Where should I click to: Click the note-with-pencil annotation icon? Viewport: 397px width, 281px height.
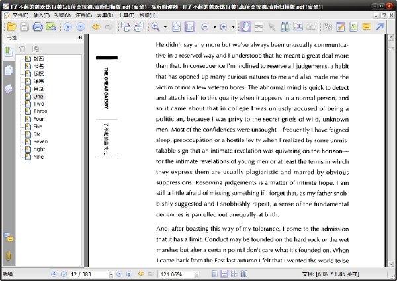(x=341, y=27)
